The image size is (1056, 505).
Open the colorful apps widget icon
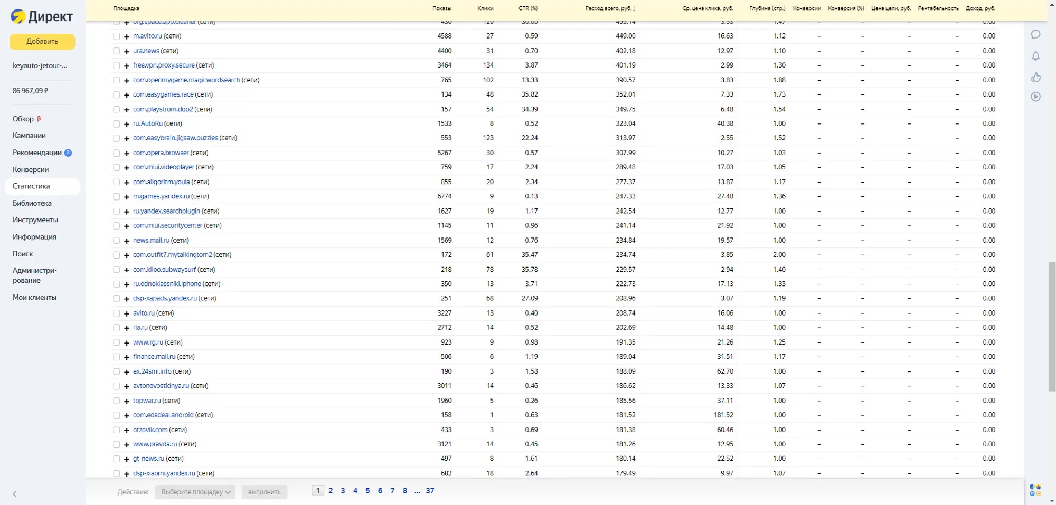(x=1035, y=490)
